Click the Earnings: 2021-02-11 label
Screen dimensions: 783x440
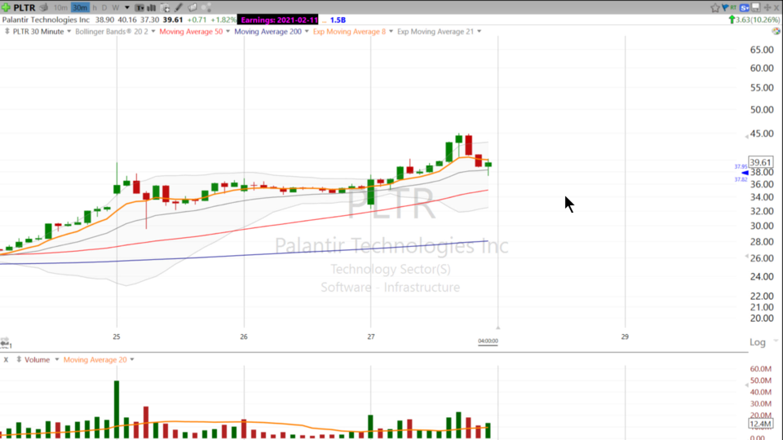(x=279, y=20)
